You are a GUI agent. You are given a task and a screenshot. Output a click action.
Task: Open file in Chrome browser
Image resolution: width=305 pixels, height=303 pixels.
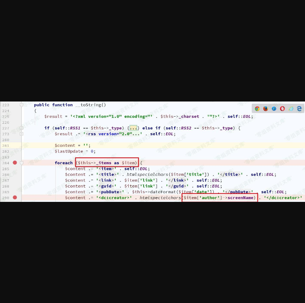coord(257,109)
